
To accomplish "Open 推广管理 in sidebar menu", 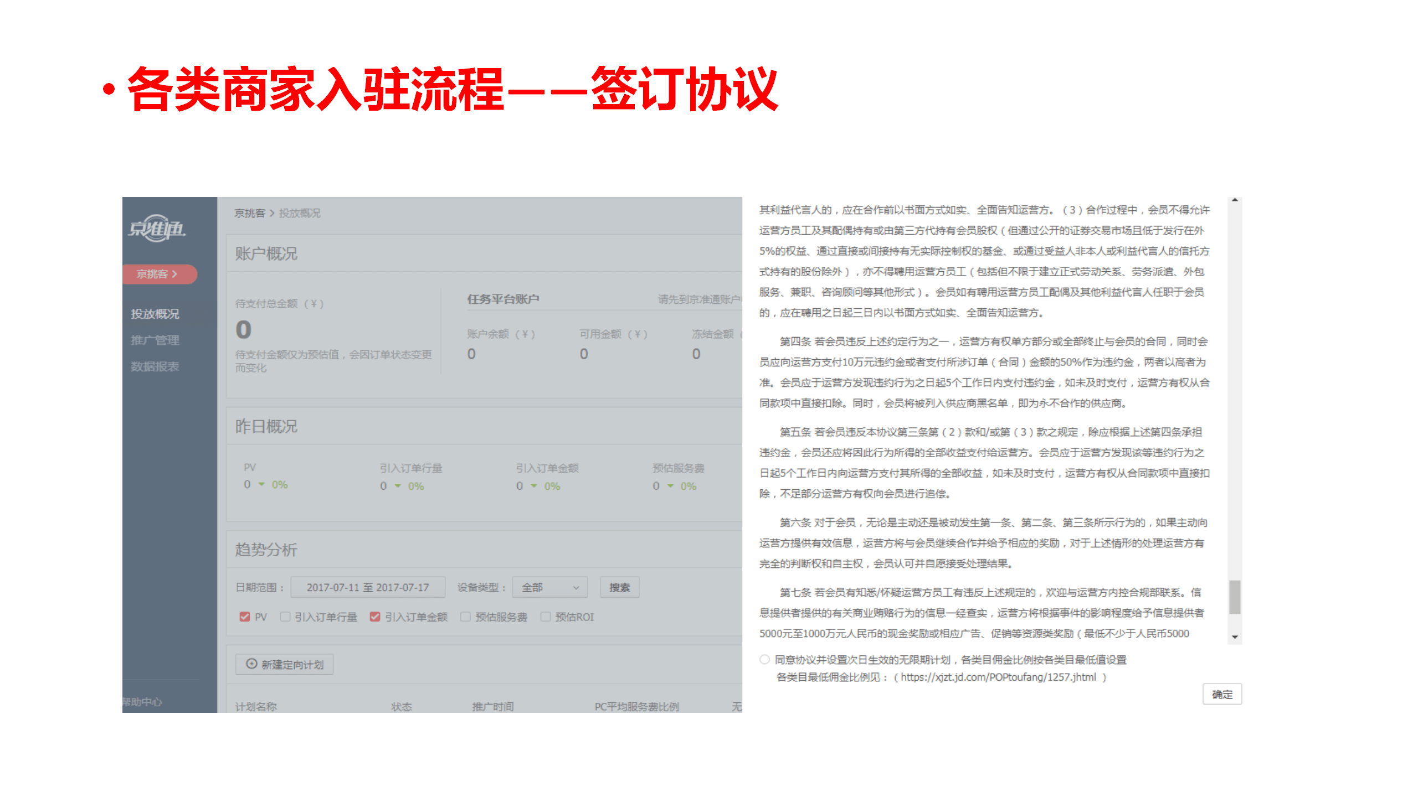I will click(155, 340).
